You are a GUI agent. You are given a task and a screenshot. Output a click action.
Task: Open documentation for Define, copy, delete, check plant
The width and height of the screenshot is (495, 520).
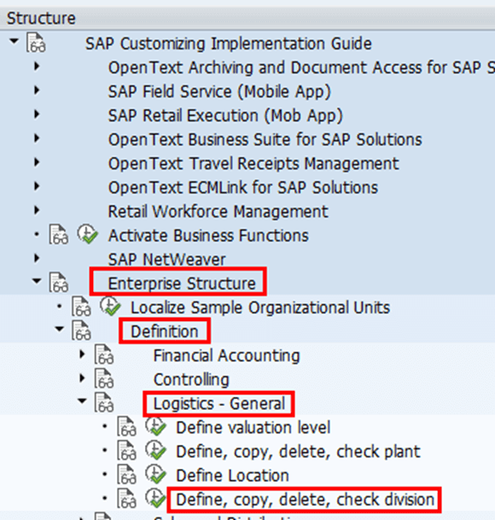point(126,451)
